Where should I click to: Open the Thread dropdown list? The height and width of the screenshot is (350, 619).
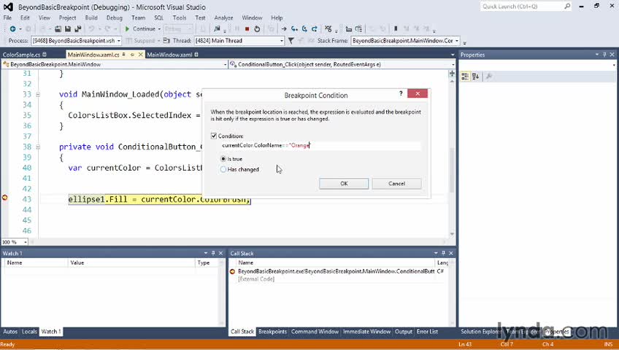click(282, 41)
